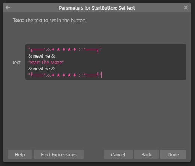195x166 pixels.
Task: Select the top decorative star border string
Action: coord(65,49)
